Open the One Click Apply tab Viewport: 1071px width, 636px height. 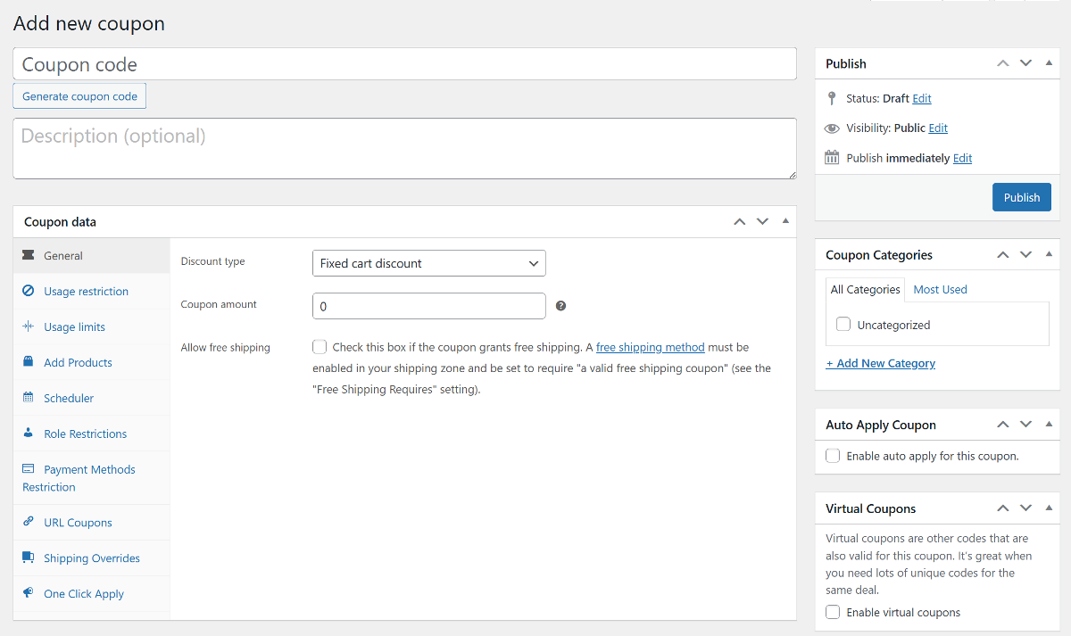[x=83, y=594]
